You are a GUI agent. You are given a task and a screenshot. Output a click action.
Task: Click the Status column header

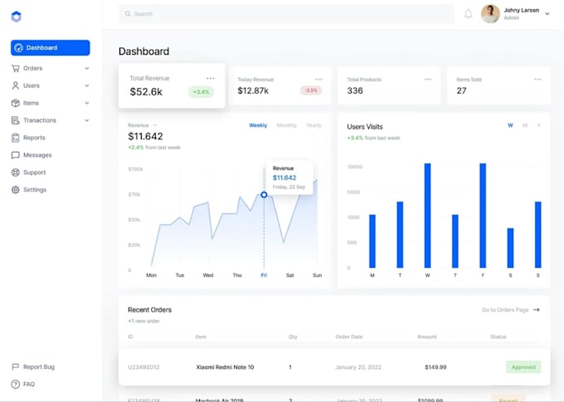click(x=498, y=337)
